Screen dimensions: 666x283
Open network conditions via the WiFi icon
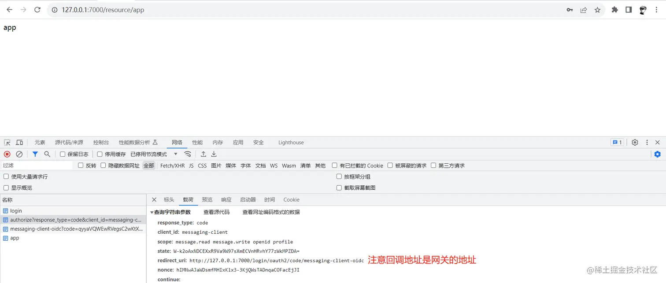(x=188, y=154)
